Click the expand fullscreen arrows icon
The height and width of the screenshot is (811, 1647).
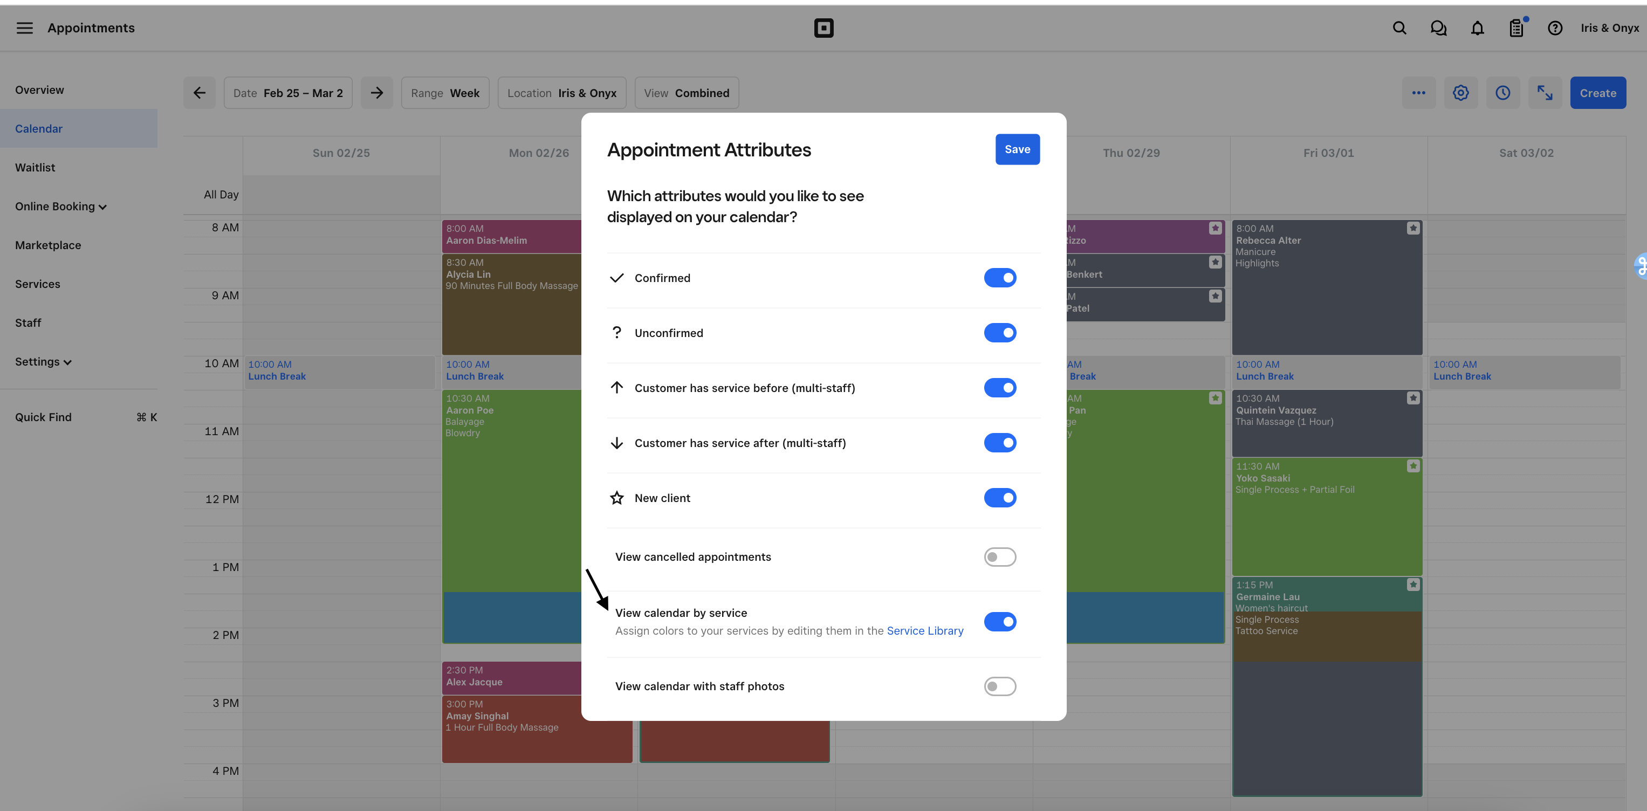tap(1545, 93)
